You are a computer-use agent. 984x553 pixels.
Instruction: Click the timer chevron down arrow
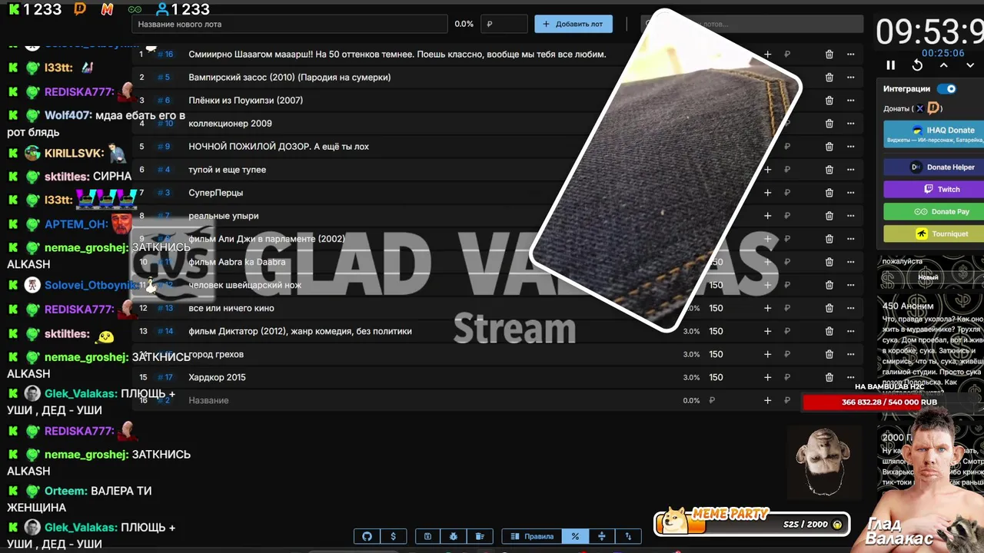point(969,65)
